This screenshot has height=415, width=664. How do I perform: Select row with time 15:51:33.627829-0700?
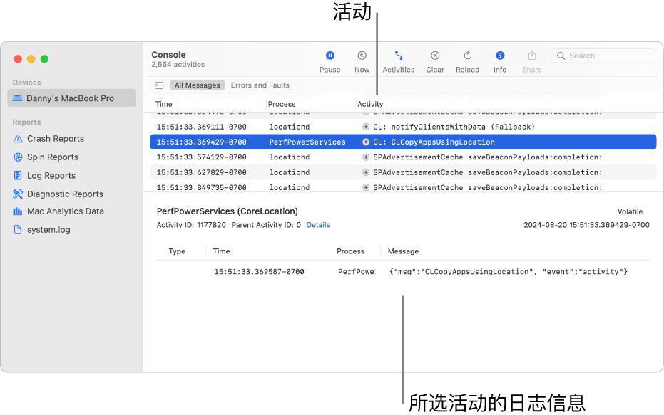pyautogui.click(x=403, y=172)
